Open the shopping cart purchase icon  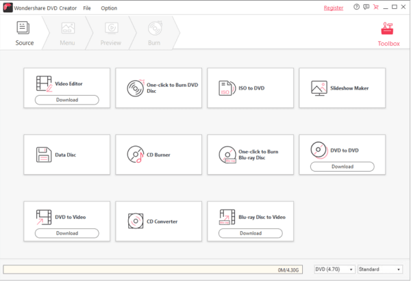pyautogui.click(x=376, y=7)
